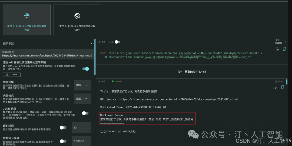This screenshot has width=292, height=146.
Task: Click the 获取响应 button
Action: point(192,72)
